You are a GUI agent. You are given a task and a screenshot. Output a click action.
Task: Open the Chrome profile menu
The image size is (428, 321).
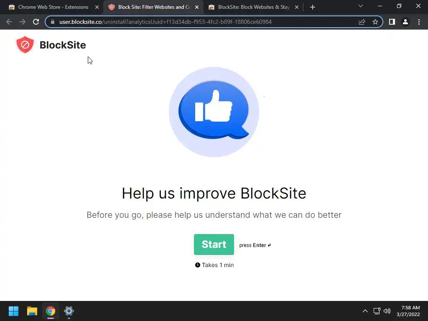point(405,22)
